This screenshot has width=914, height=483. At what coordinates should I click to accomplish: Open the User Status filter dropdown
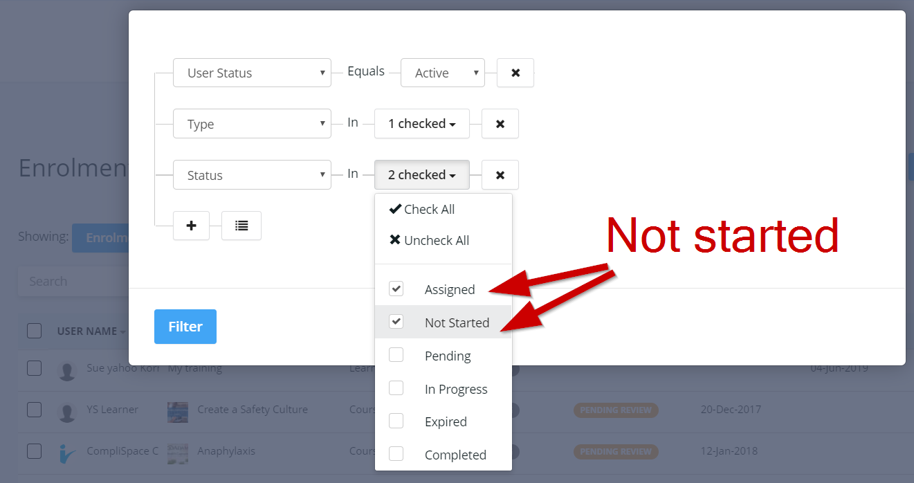252,72
